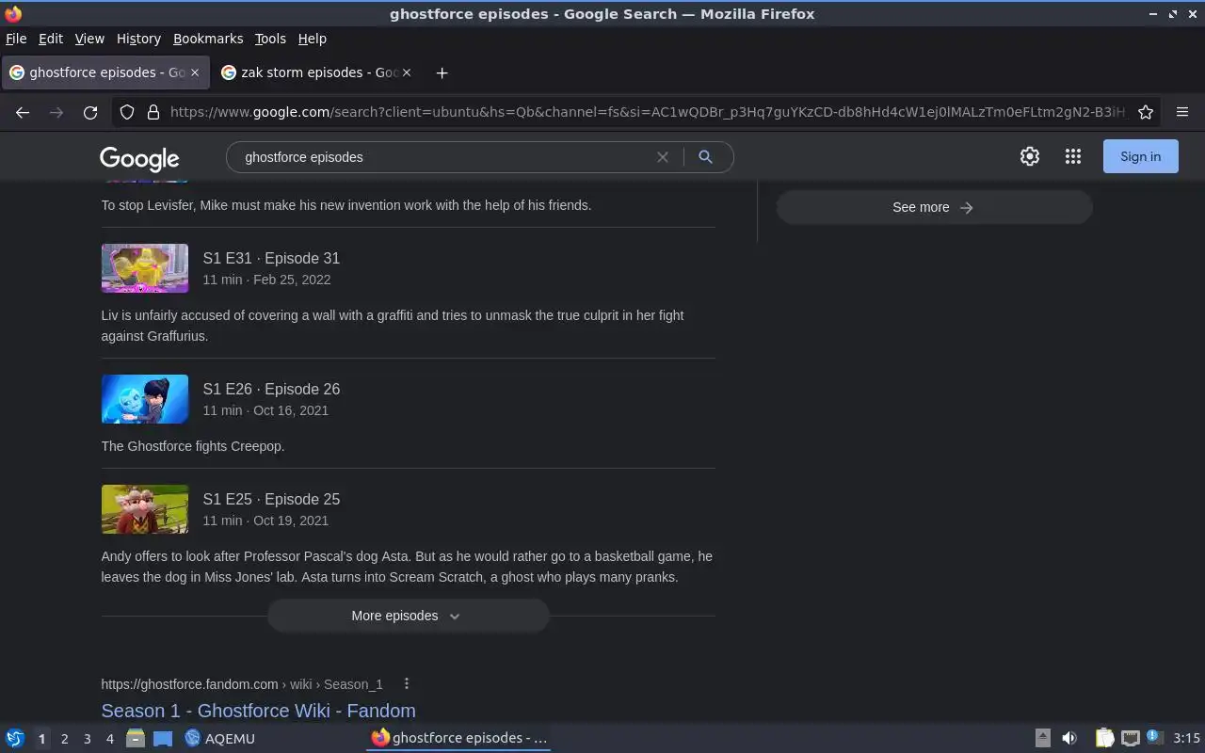Viewport: 1205px width, 753px height.
Task: Open the S1 E26 Episode 26 title
Action: [271, 389]
